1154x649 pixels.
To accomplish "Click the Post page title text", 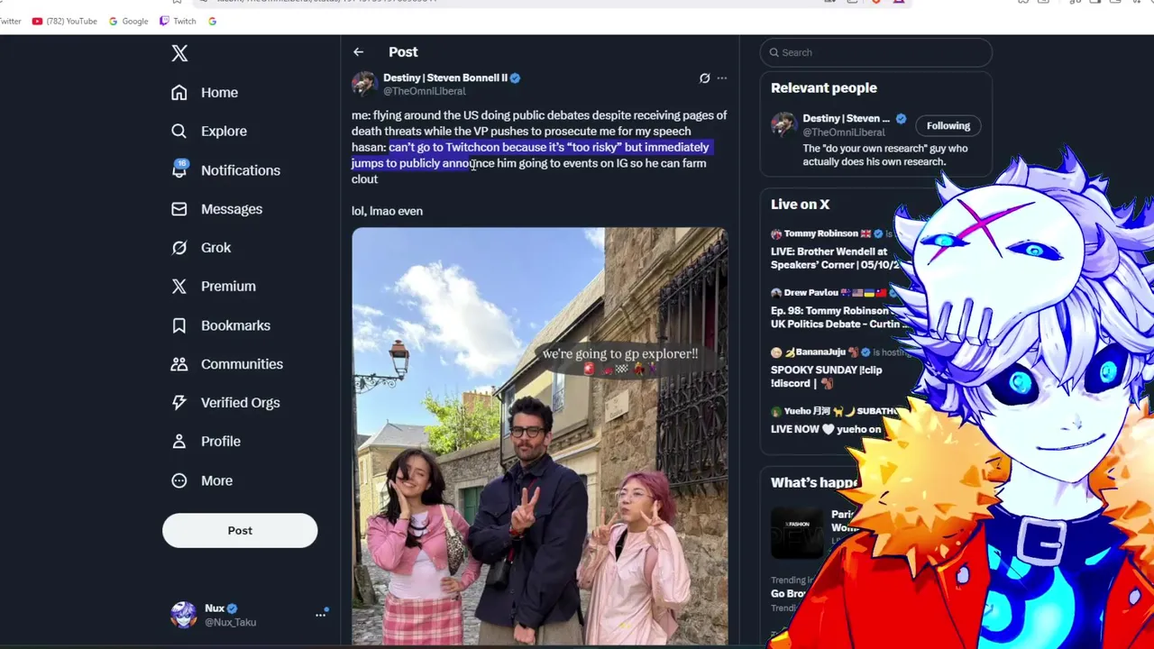I will (403, 52).
